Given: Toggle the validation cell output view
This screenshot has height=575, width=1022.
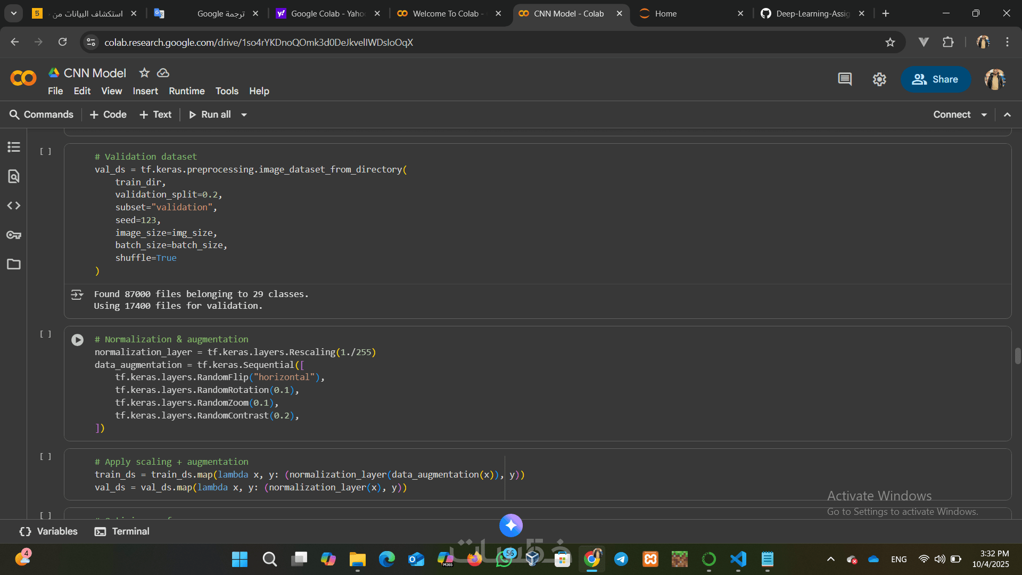Looking at the screenshot, I should (77, 294).
